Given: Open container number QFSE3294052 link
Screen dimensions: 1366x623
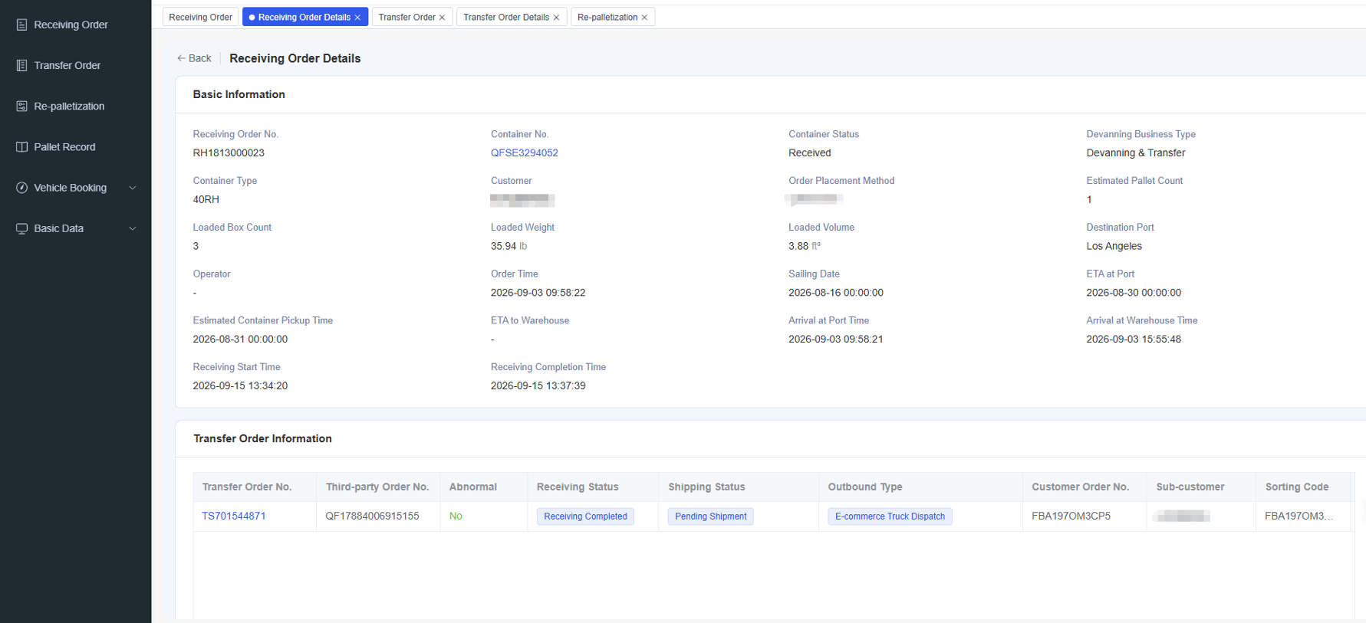Looking at the screenshot, I should click(x=525, y=152).
